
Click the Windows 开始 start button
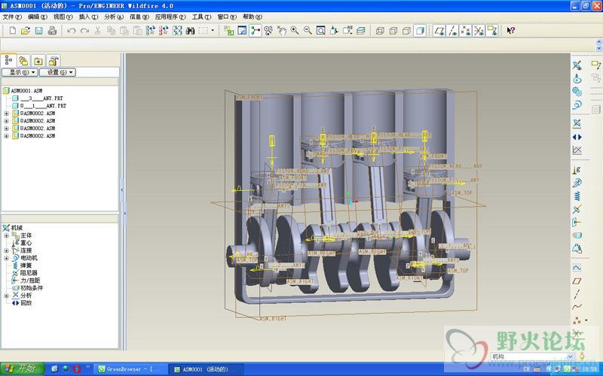point(23,368)
